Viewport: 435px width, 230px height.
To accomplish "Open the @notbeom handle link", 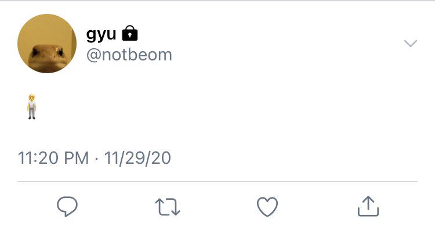I will click(129, 55).
